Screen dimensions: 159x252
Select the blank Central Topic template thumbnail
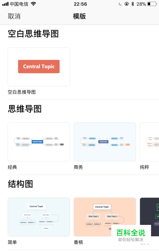[39, 67]
